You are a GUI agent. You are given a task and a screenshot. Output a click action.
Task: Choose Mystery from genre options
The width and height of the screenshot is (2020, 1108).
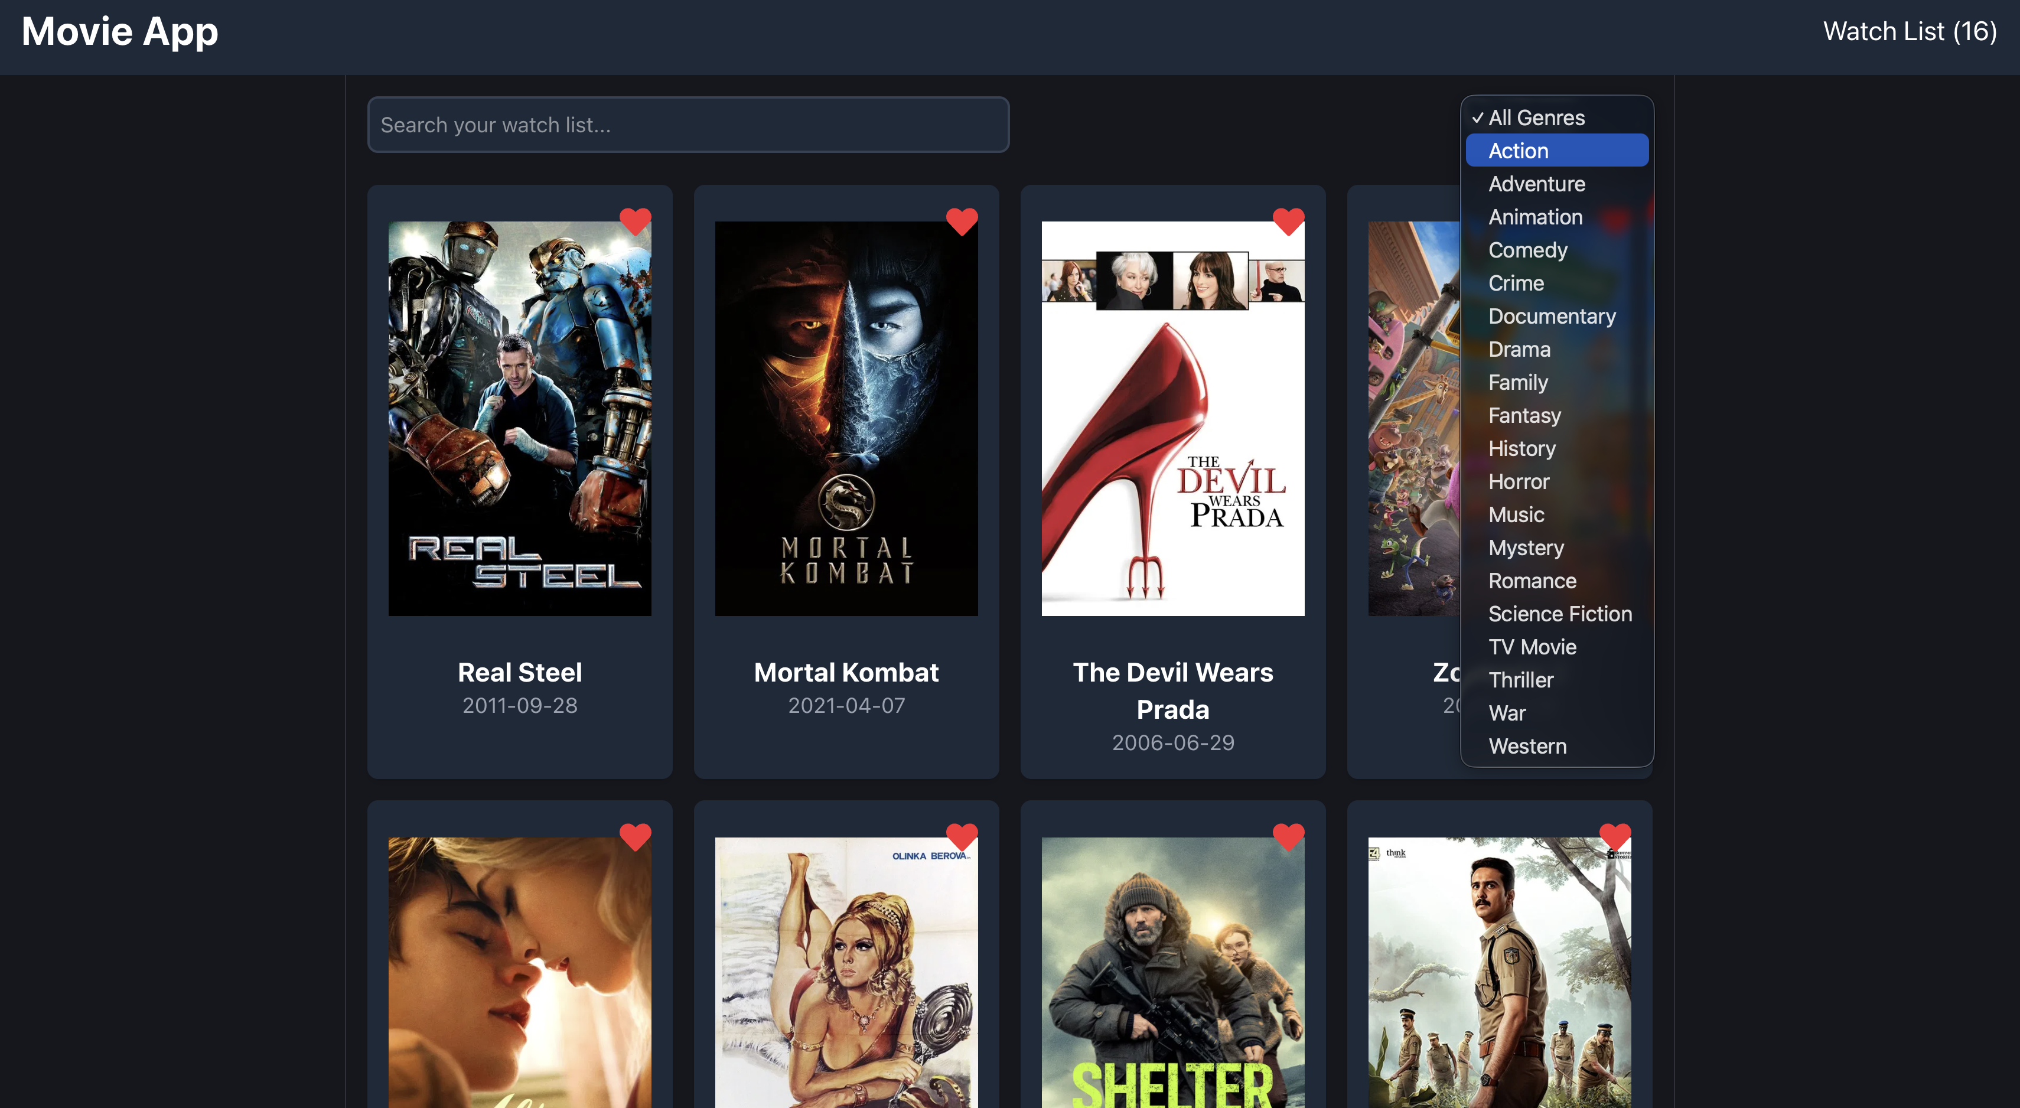(1558, 548)
